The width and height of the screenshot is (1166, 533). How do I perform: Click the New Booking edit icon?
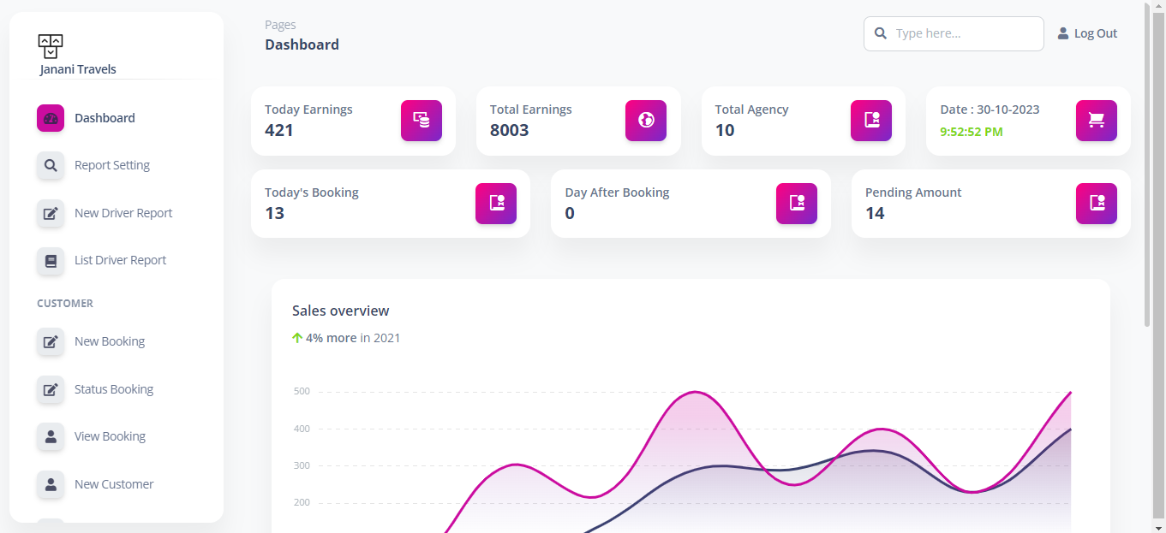[51, 341]
